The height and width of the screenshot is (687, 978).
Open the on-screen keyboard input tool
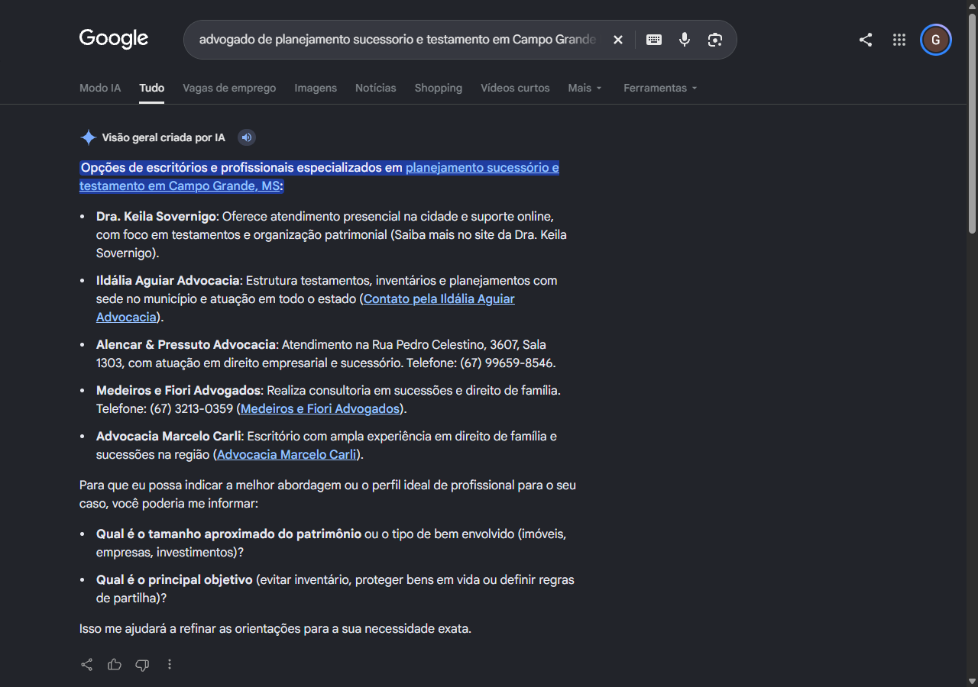(654, 40)
